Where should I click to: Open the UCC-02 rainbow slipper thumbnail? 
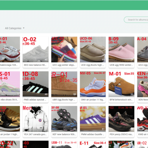(x=64, y=49)
